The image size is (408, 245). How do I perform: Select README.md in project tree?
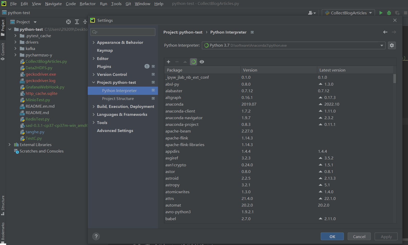[x=37, y=113]
